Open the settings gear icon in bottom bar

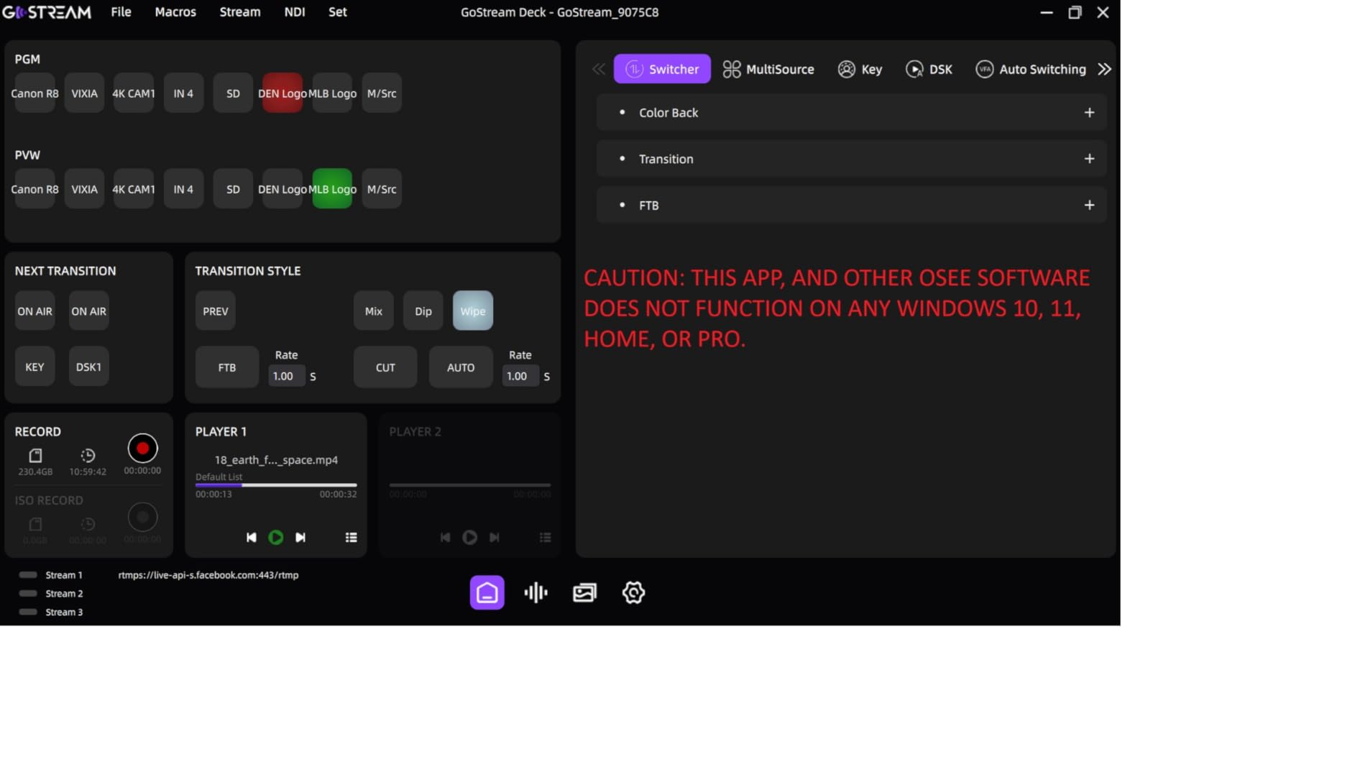tap(633, 592)
